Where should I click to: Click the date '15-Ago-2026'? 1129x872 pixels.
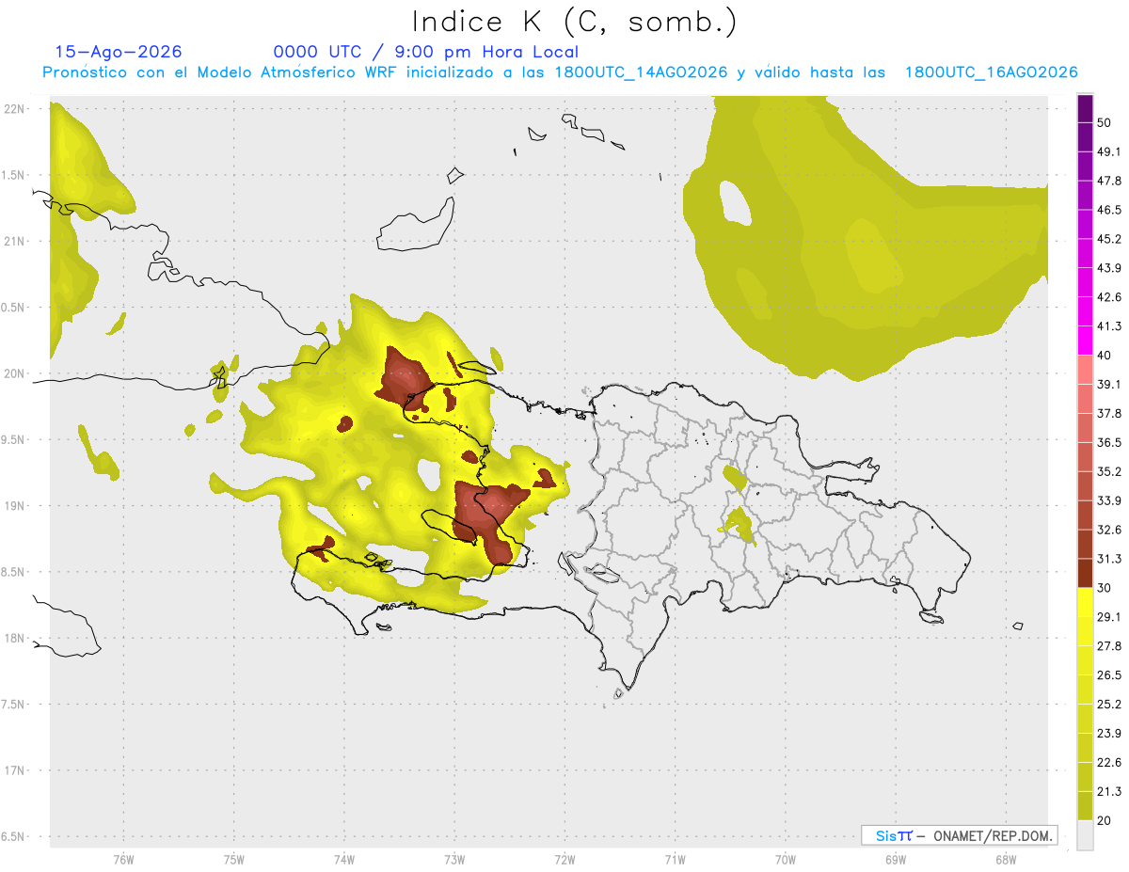coord(119,52)
